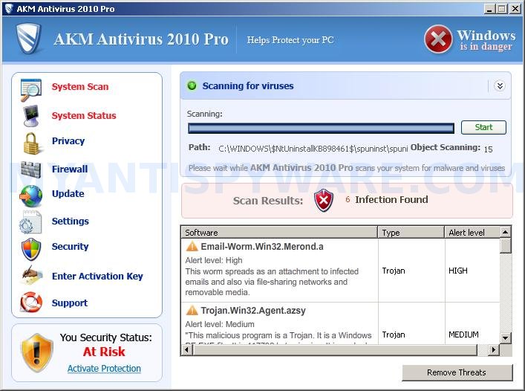
Task: Click the 'Windows is in danger' text
Action: click(486, 40)
